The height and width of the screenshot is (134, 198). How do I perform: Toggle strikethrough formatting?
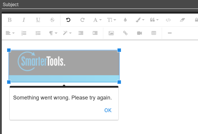click(x=53, y=20)
